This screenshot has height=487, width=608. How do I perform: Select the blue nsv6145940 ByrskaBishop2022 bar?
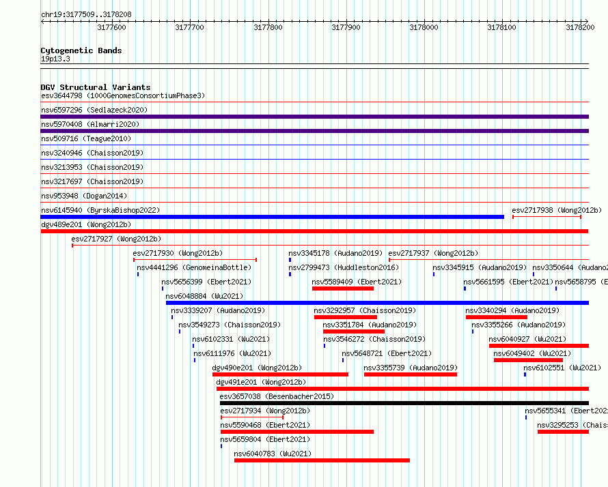pos(272,217)
